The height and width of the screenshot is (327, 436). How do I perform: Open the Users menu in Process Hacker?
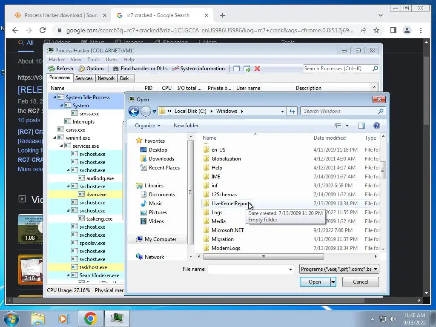point(111,60)
